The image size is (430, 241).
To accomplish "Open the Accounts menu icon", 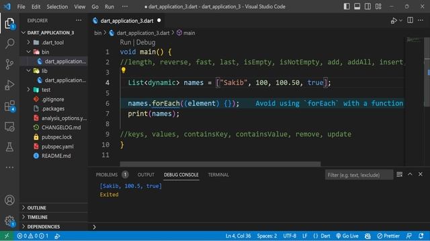I will (x=9, y=200).
